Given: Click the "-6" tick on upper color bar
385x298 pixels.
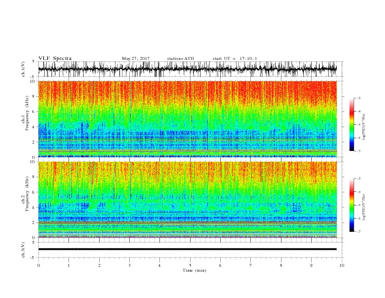Looking at the screenshot, I should [358, 138].
